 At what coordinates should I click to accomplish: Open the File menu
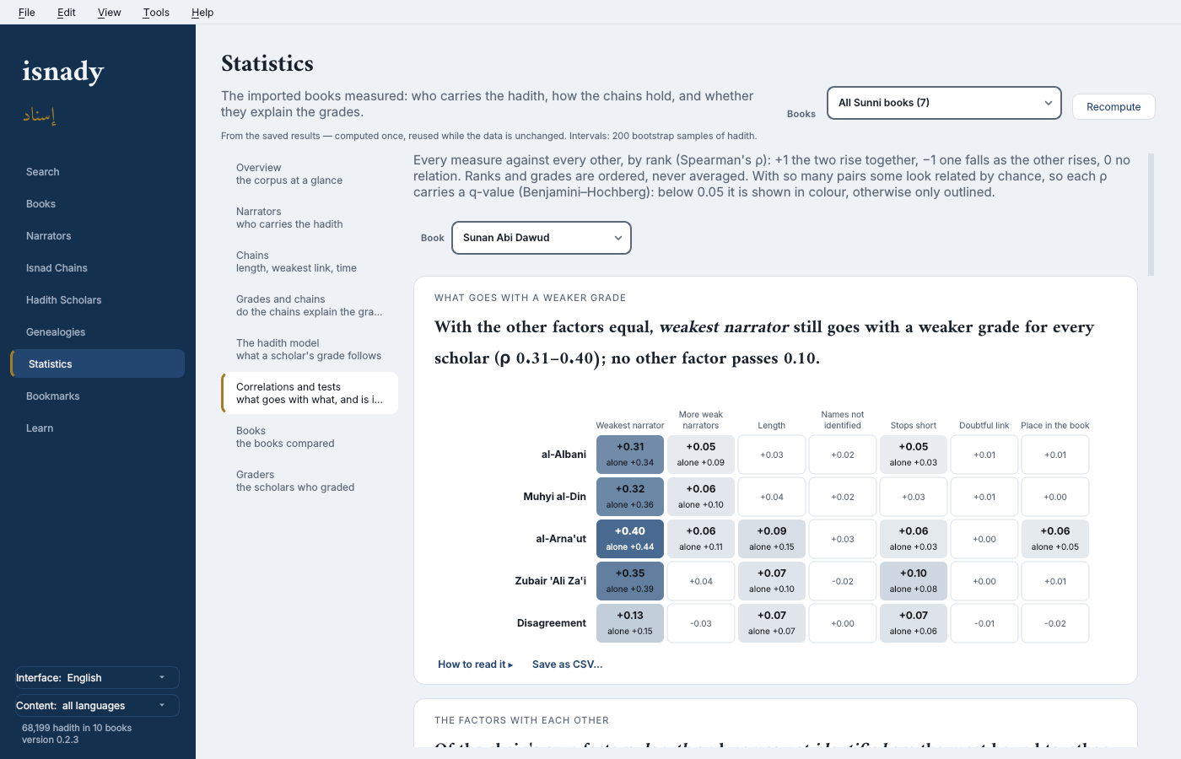click(x=27, y=13)
